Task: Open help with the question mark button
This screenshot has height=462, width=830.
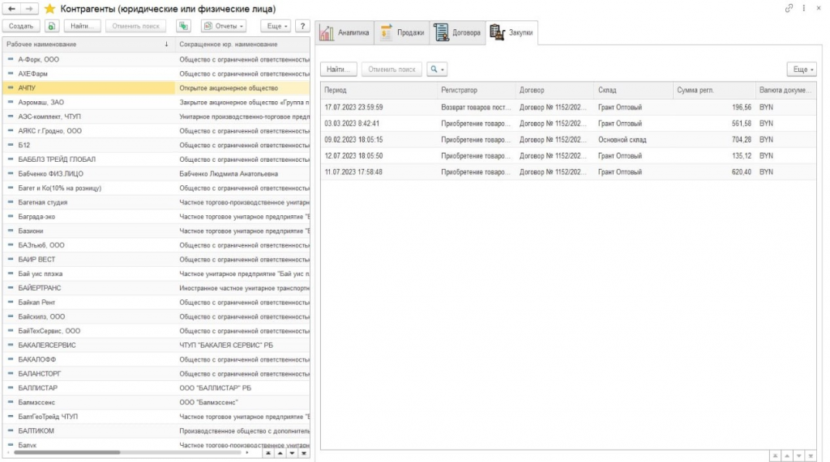Action: (x=302, y=26)
